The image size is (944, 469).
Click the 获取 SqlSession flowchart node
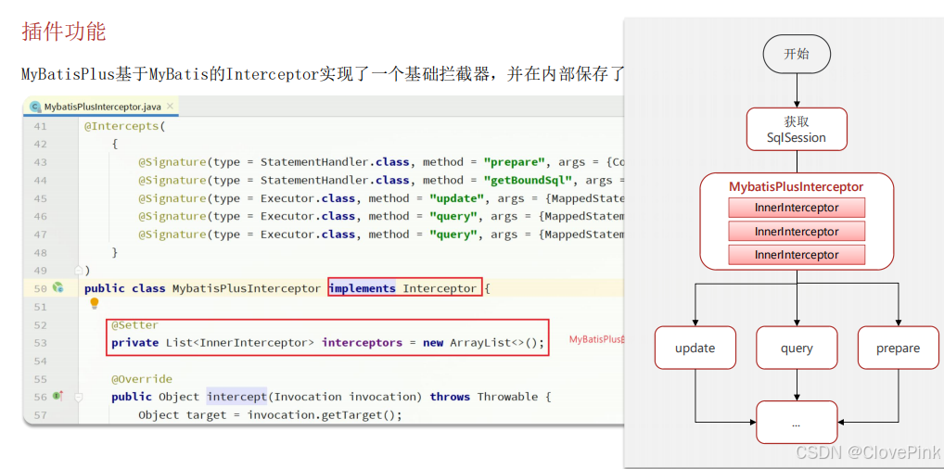(x=797, y=129)
